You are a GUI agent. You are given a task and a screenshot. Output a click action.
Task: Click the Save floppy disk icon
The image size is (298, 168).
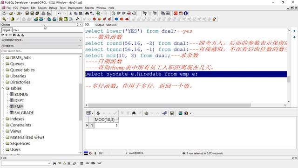coord(27,14)
